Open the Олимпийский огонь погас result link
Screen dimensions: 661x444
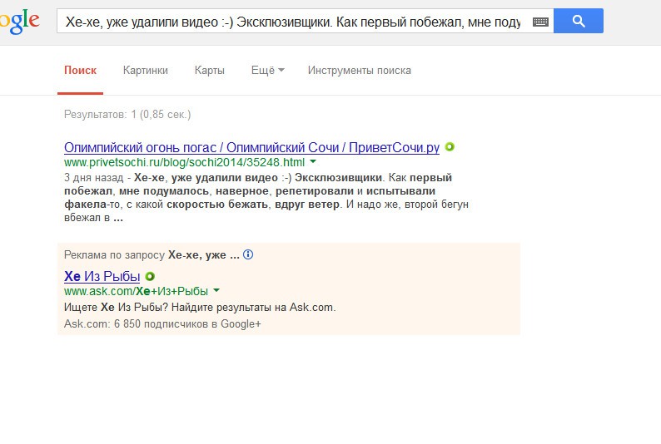tap(251, 148)
